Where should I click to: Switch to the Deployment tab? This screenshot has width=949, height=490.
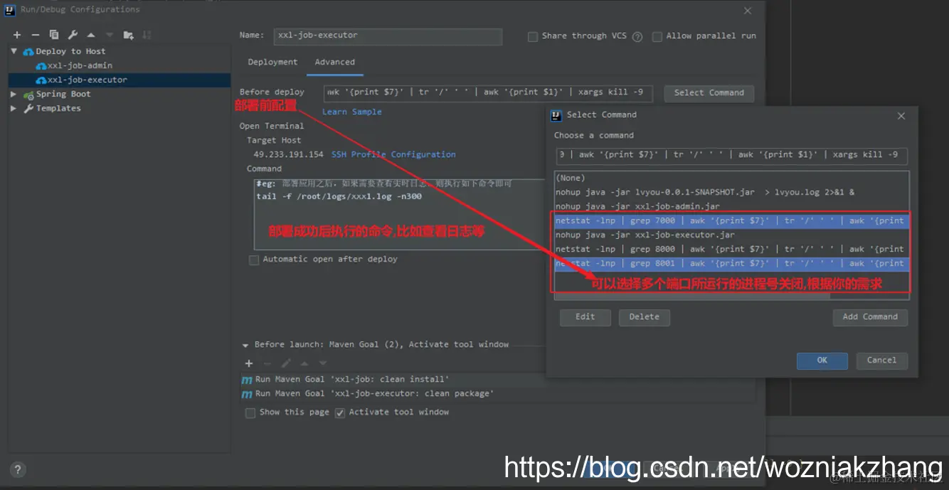coord(272,62)
